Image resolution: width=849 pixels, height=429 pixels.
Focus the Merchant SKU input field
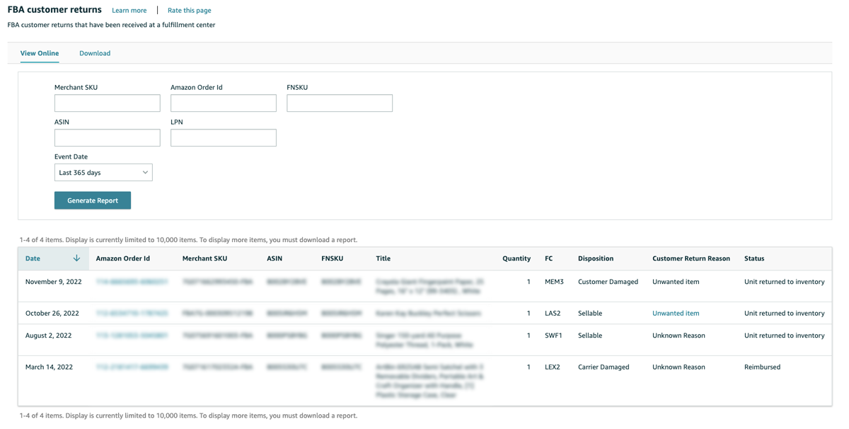[x=108, y=103]
